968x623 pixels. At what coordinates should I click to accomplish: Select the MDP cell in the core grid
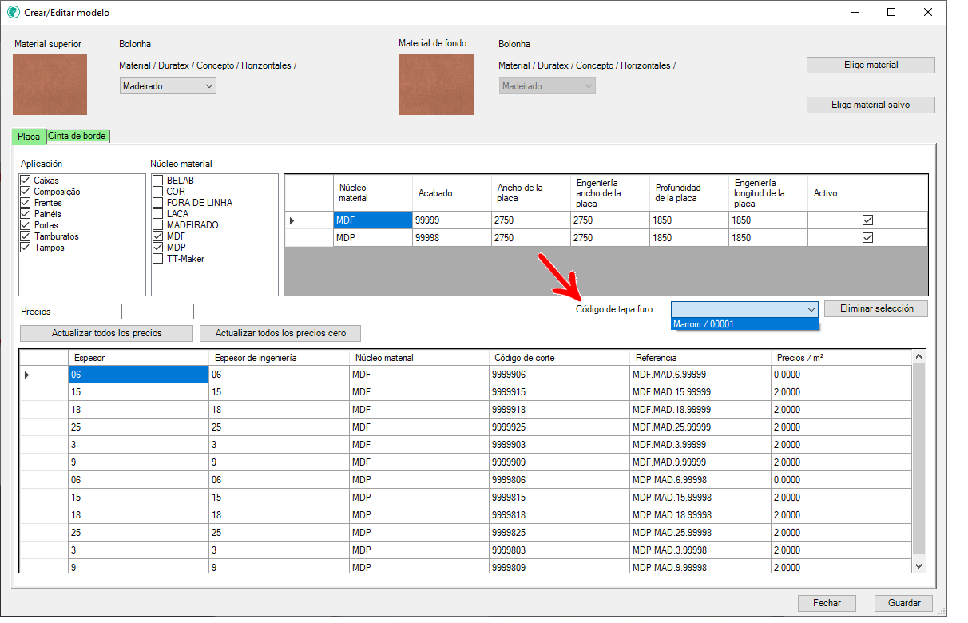point(373,237)
